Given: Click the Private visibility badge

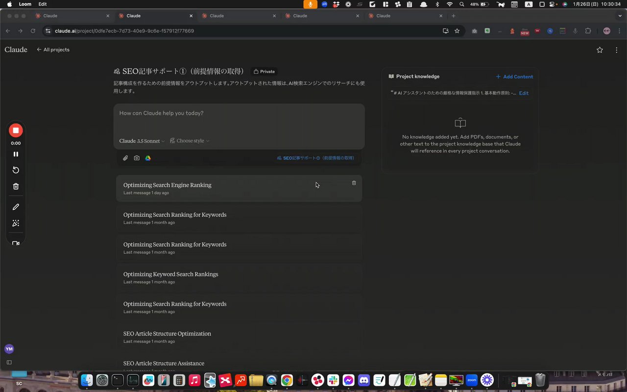Looking at the screenshot, I should point(264,72).
